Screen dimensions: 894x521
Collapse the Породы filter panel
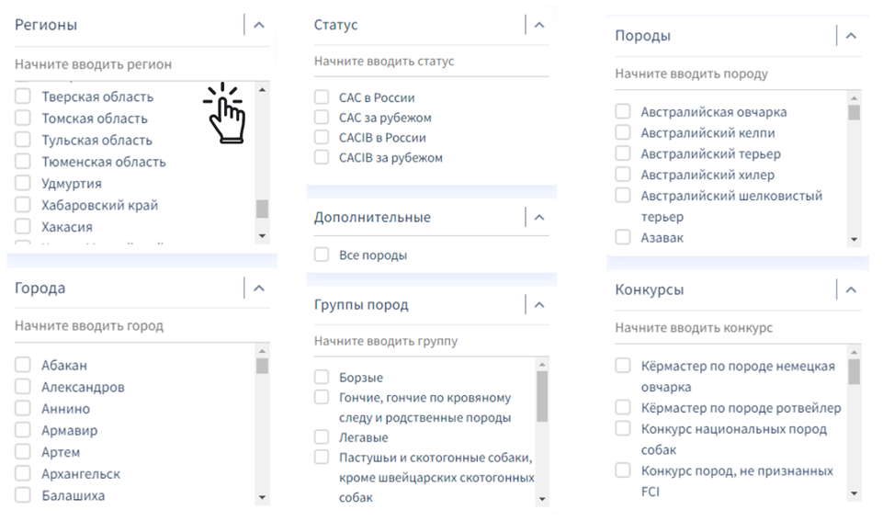click(x=851, y=36)
